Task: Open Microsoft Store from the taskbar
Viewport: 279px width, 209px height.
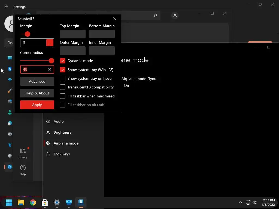Action: click(45, 202)
